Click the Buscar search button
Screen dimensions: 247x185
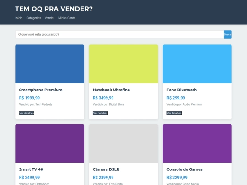coord(228,34)
